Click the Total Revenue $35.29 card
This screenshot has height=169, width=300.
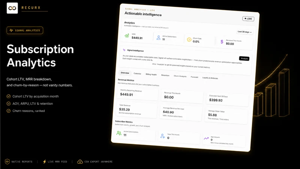(x=136, y=110)
